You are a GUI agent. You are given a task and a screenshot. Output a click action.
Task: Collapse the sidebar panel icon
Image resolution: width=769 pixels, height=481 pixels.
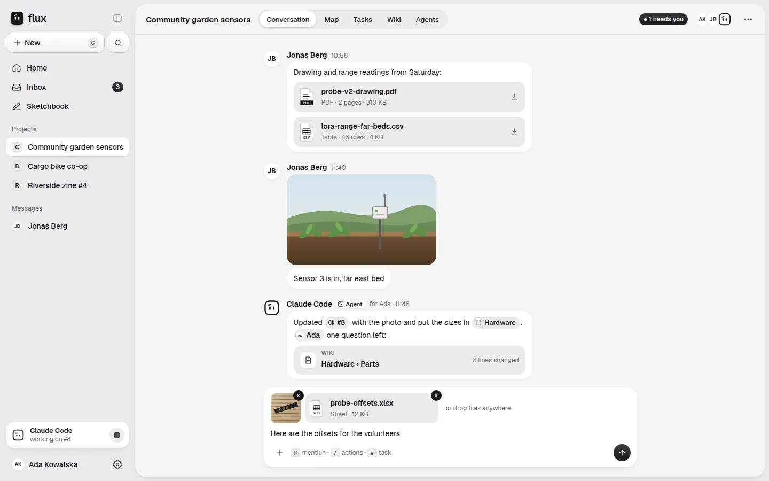point(117,18)
